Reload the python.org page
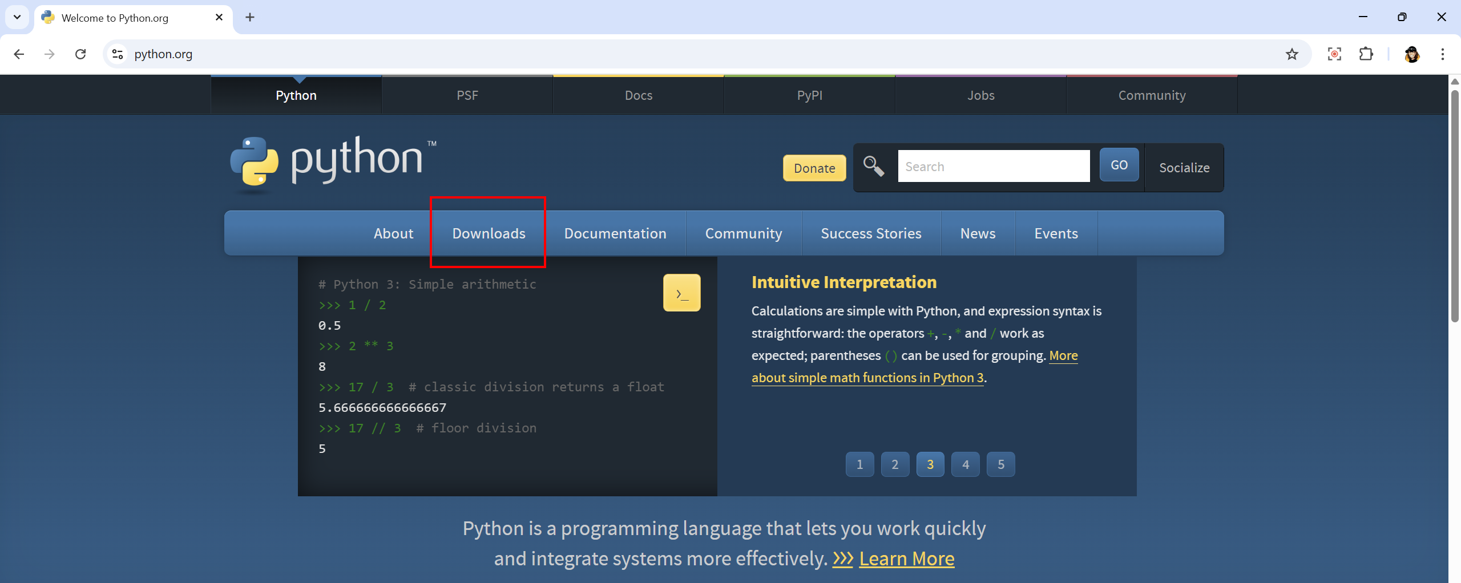This screenshot has height=583, width=1461. tap(80, 54)
